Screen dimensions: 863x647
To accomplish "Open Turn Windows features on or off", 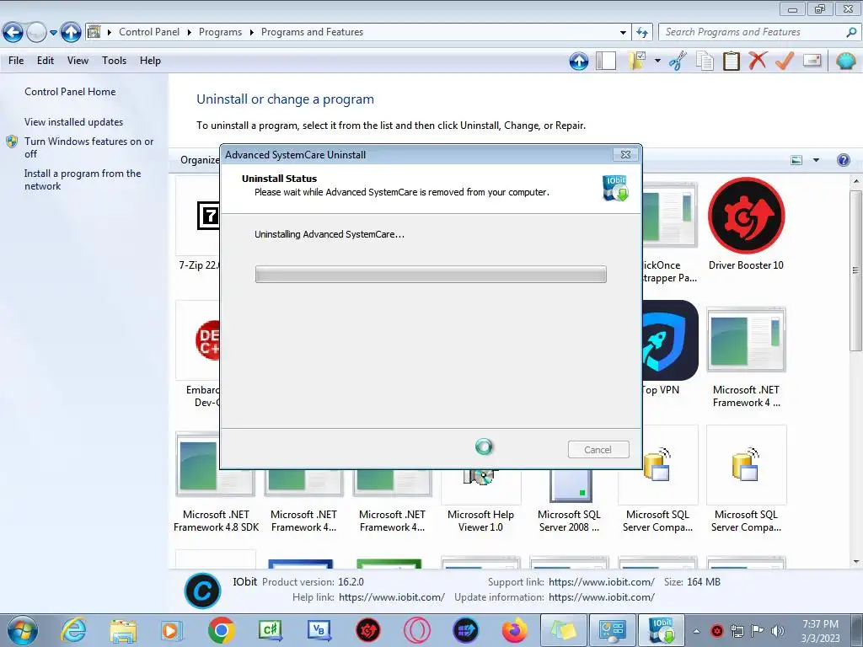I will click(88, 147).
